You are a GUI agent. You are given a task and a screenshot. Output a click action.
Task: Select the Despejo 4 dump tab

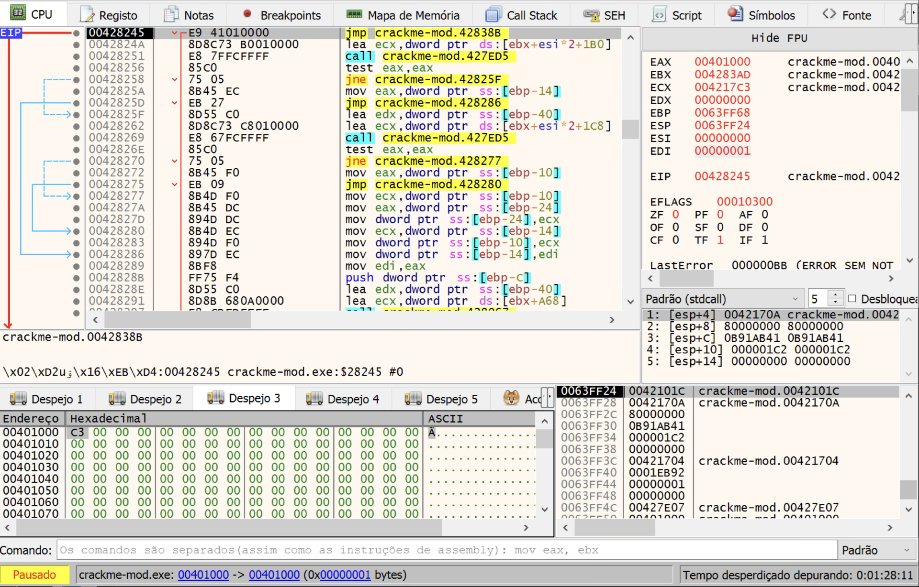coord(342,399)
